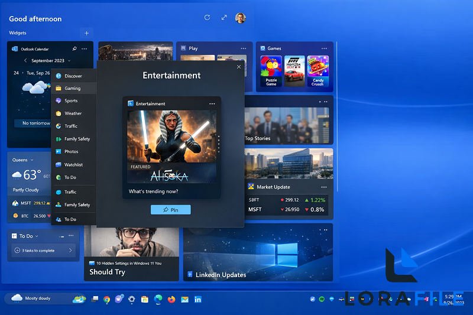
Task: Expand the Queens location dropdown
Action: (23, 160)
